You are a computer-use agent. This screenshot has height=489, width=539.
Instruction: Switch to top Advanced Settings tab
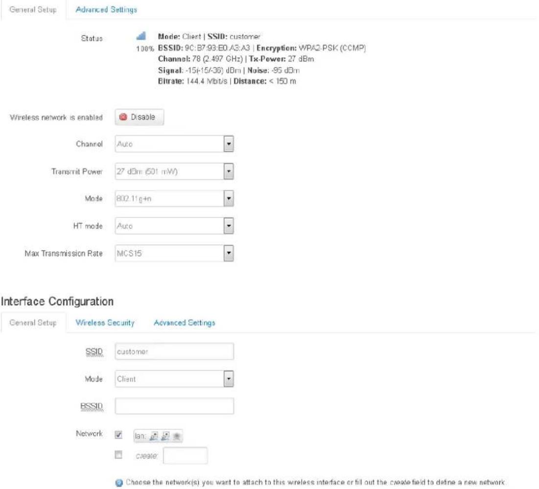point(106,10)
